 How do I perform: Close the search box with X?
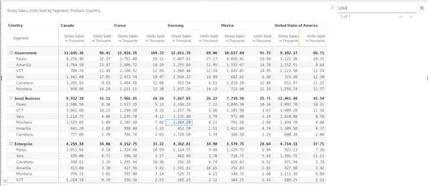point(422,8)
